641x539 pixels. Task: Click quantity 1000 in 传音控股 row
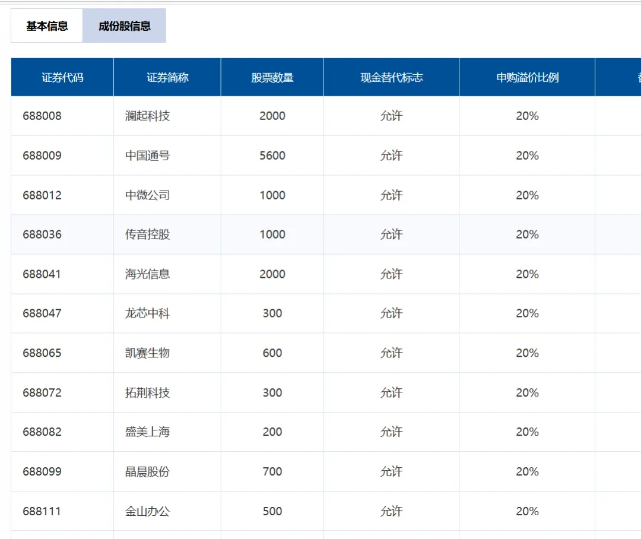272,234
